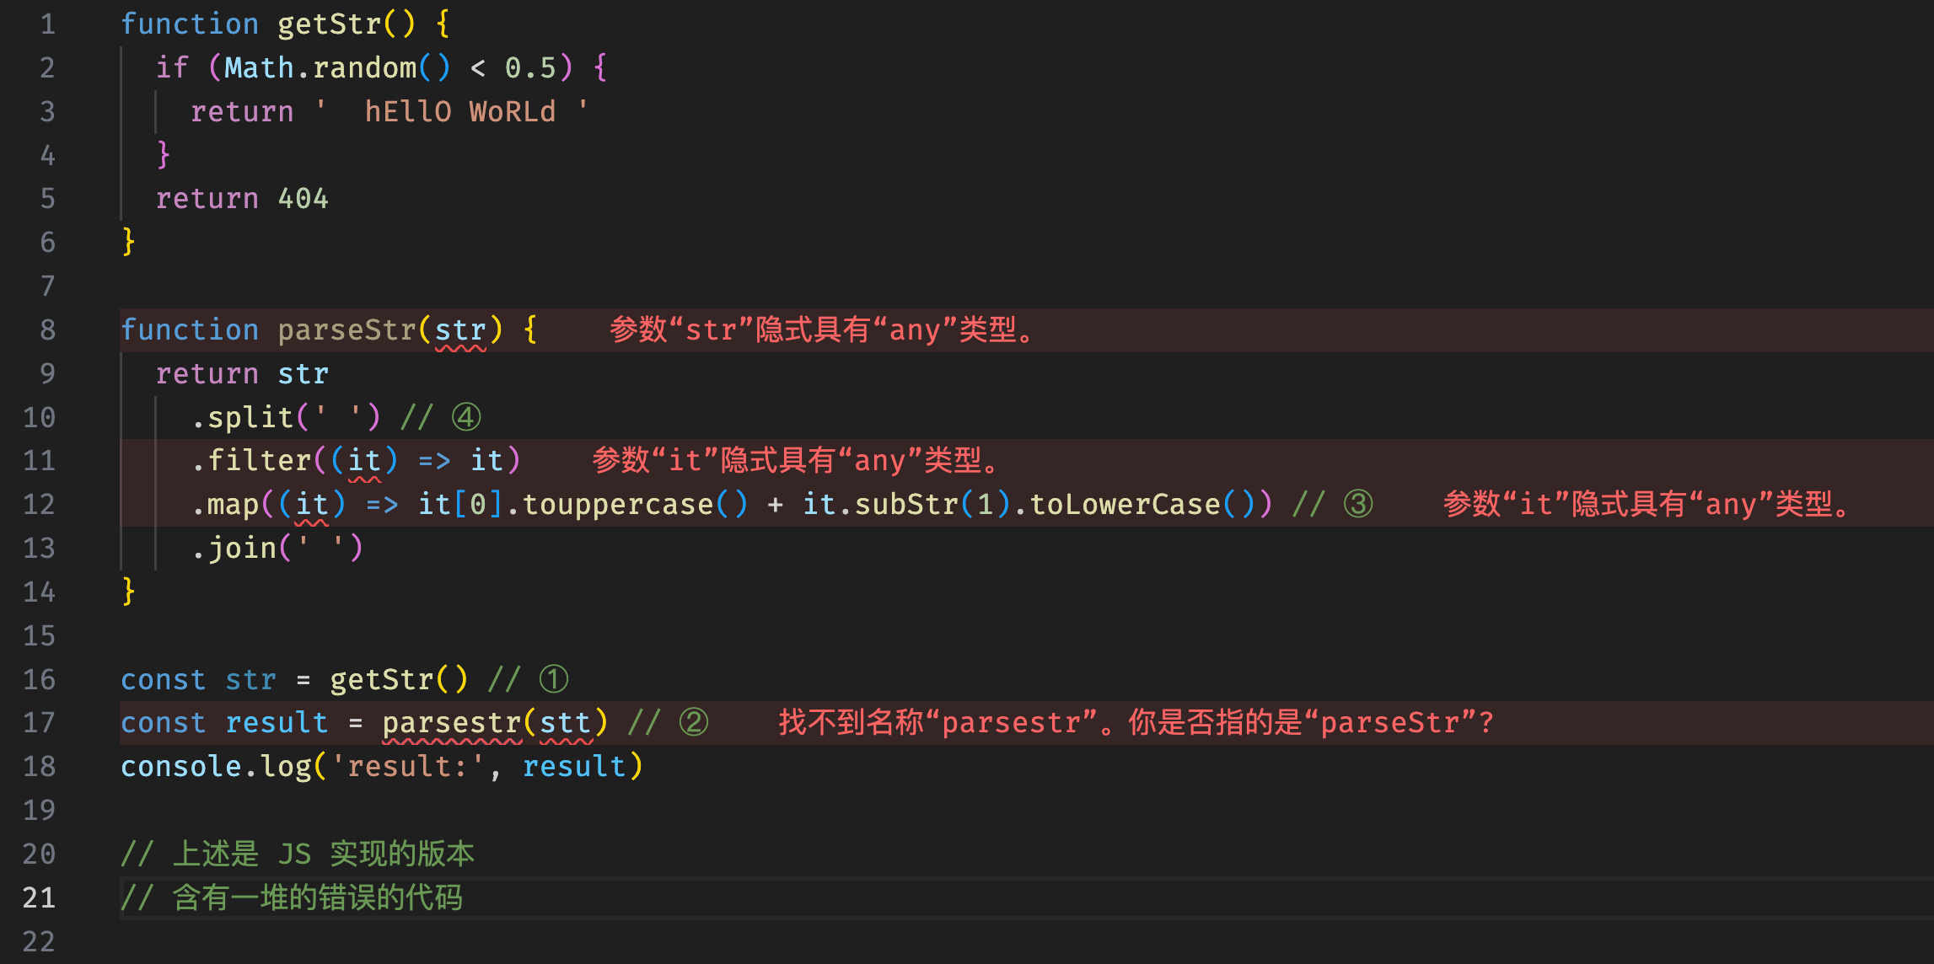Select the undefined variable "stt" with red underline
1934x964 pixels.
tap(567, 721)
